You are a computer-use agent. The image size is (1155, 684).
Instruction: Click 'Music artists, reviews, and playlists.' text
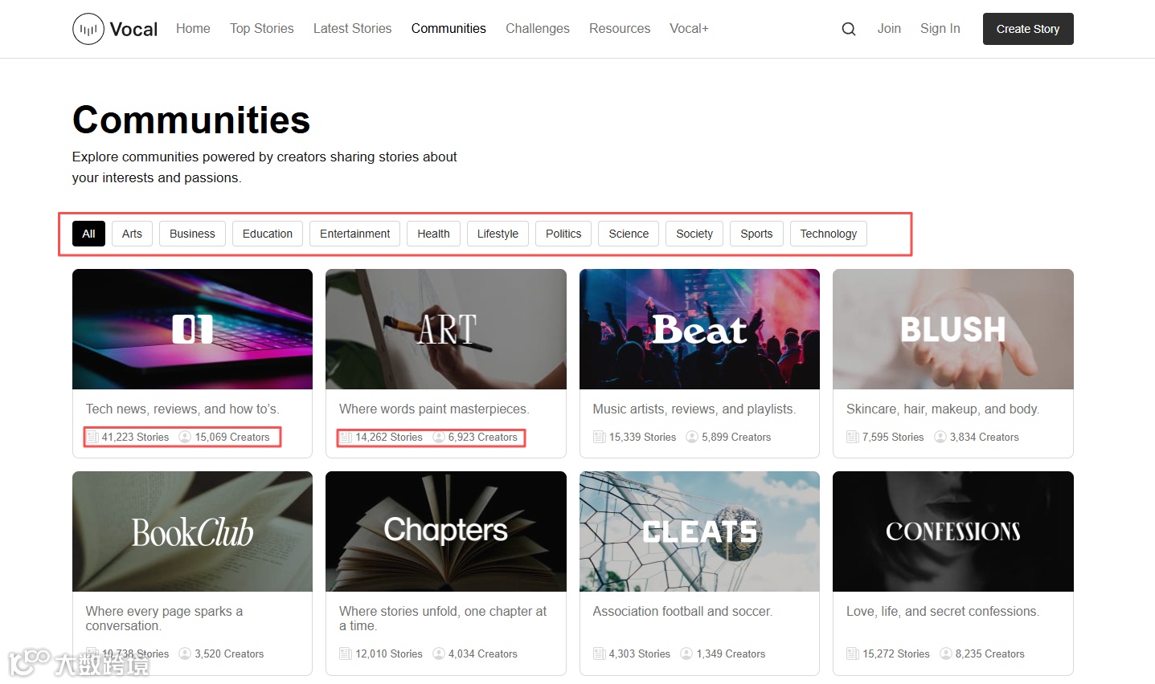tap(694, 409)
